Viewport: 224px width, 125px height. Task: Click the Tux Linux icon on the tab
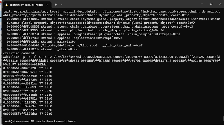pyautogui.click(x=6, y=4)
